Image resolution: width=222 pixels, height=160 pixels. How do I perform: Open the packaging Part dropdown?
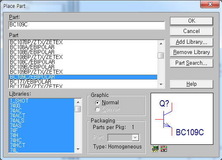click(135, 137)
